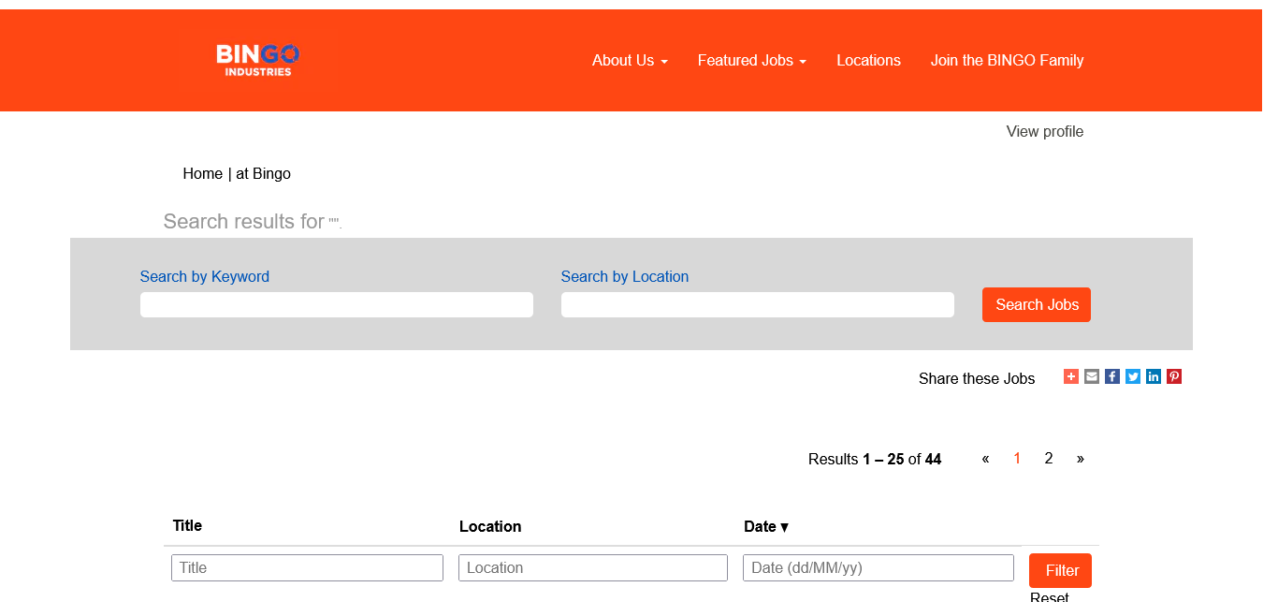Focus the Search by Keyword field
1278x602 pixels.
337,304
